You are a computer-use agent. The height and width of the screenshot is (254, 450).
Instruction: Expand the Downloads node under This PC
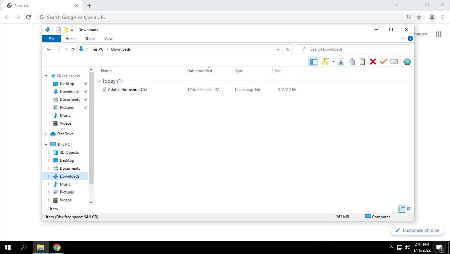coord(49,176)
